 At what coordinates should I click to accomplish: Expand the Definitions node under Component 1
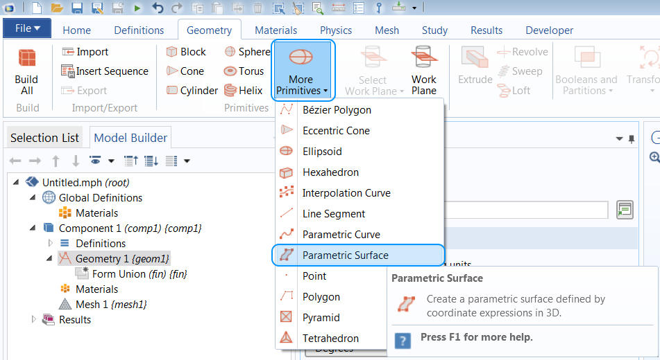[x=50, y=243]
